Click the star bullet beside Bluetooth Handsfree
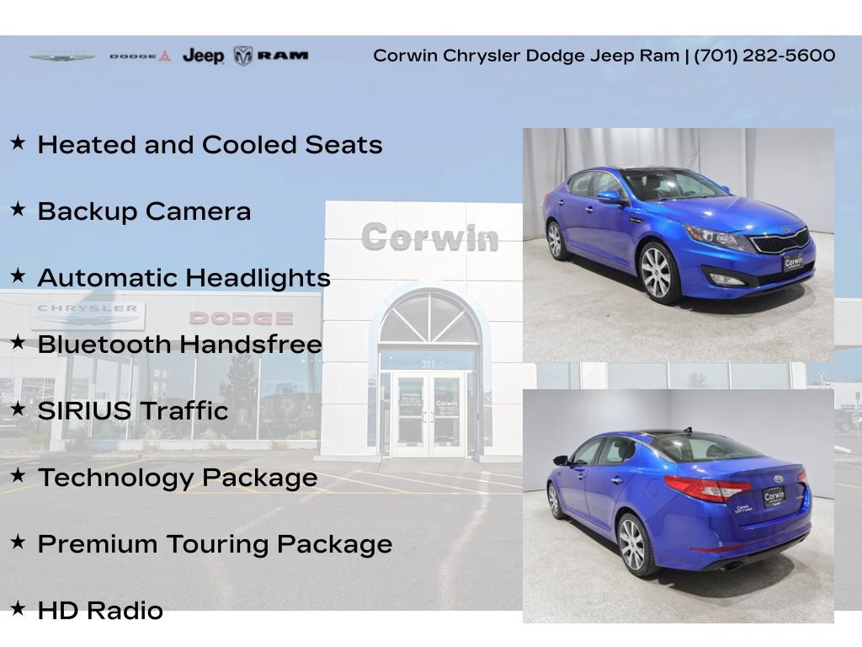 point(18,342)
